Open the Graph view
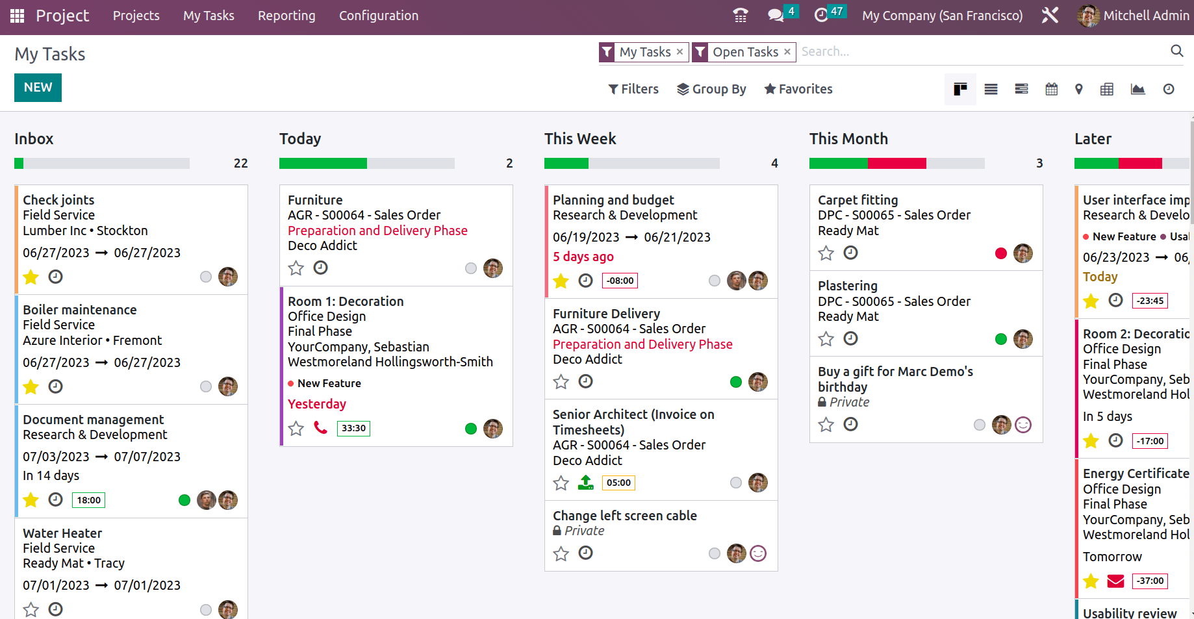The image size is (1194, 619). point(1137,89)
